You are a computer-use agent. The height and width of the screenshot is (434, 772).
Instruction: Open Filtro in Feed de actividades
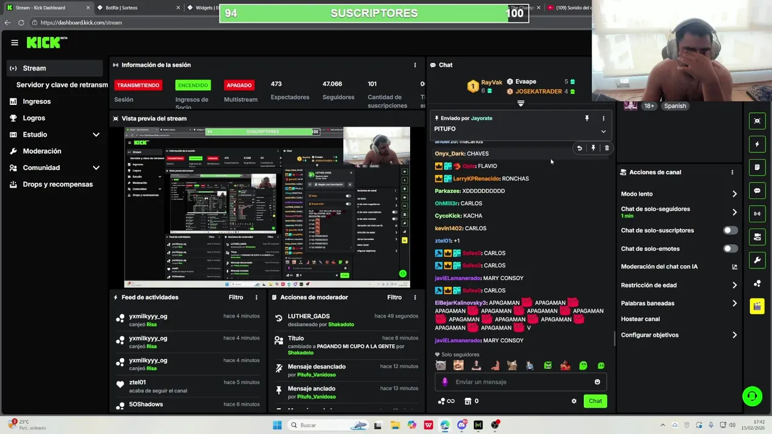pyautogui.click(x=236, y=297)
